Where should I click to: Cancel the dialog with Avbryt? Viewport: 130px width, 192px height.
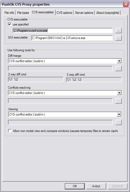point(96,186)
